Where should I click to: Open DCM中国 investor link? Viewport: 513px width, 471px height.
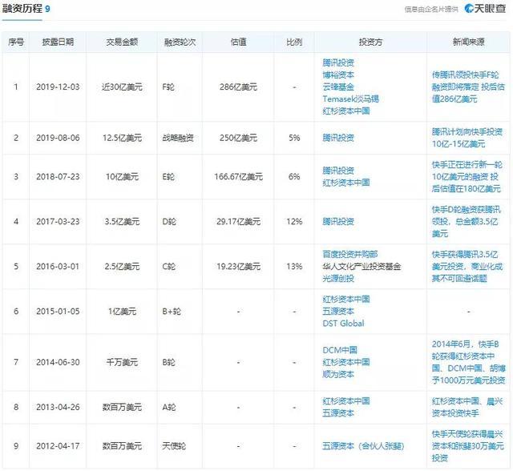(340, 350)
